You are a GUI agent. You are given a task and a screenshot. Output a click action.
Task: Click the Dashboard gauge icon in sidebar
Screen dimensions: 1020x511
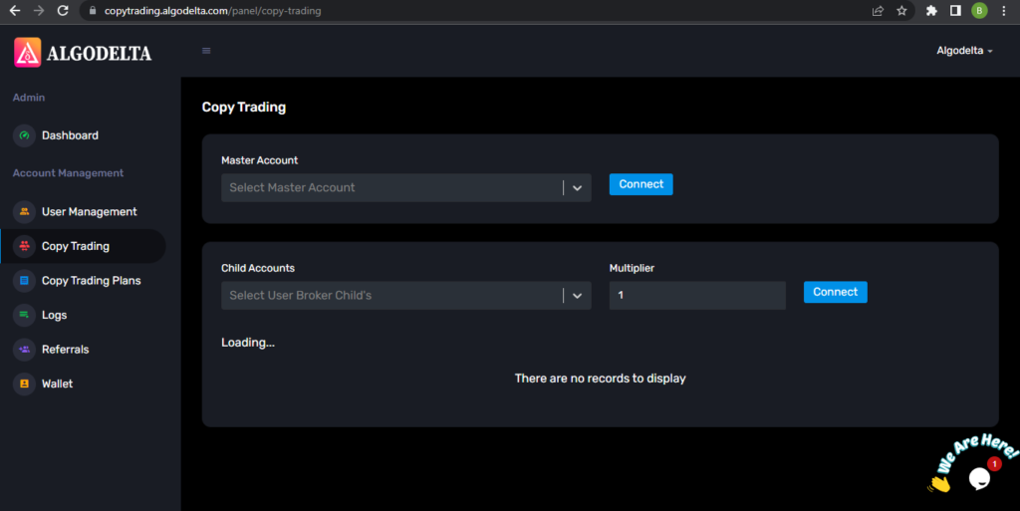(24, 135)
